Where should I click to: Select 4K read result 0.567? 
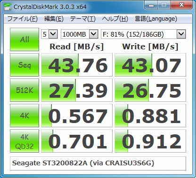(x=77, y=116)
